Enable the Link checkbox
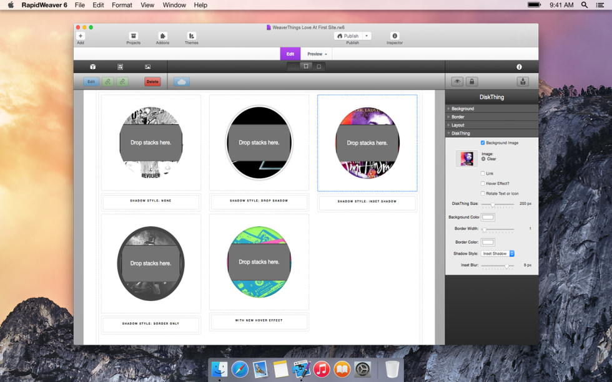This screenshot has height=382, width=612. (483, 173)
